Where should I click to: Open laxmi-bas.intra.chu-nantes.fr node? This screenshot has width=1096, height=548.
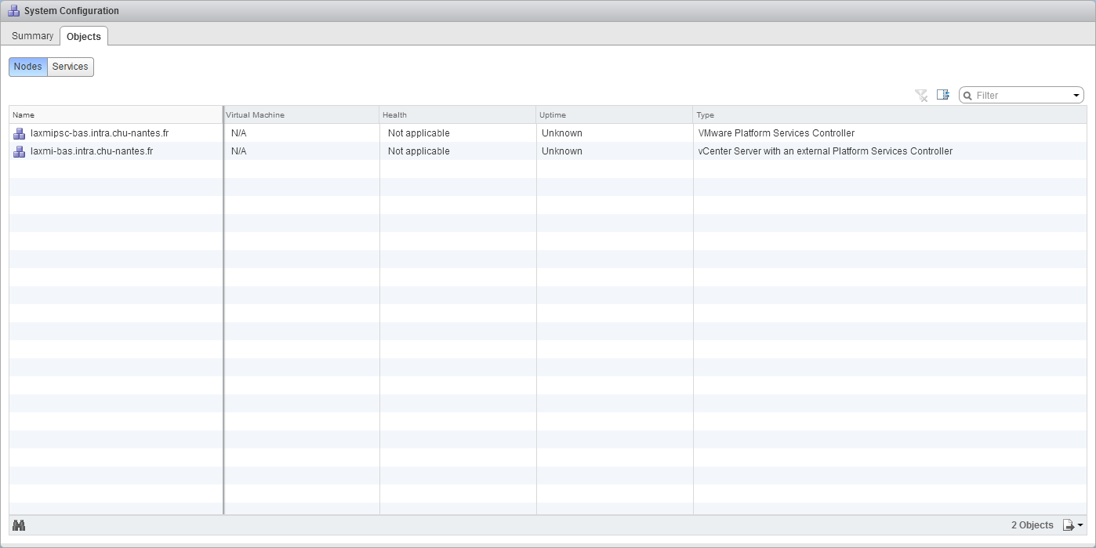[x=92, y=151]
